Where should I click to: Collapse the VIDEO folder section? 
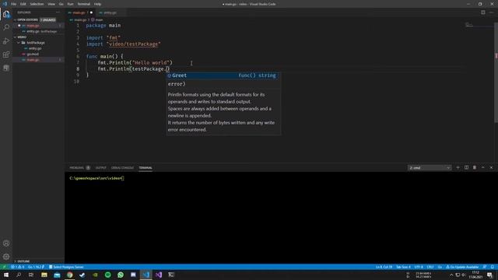coord(20,37)
